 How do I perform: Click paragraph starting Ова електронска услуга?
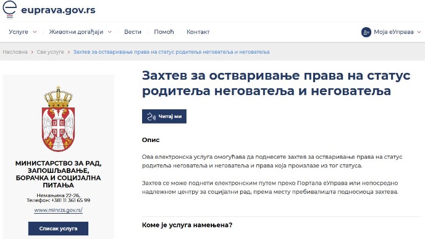click(272, 161)
